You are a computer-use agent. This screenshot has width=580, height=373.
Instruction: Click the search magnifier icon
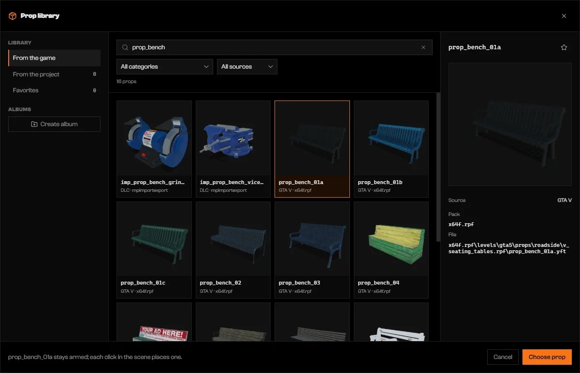[x=125, y=47]
